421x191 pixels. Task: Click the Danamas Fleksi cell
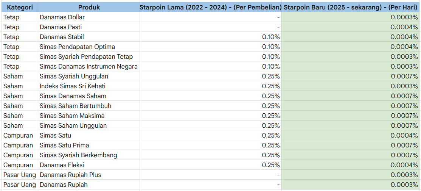(89, 165)
